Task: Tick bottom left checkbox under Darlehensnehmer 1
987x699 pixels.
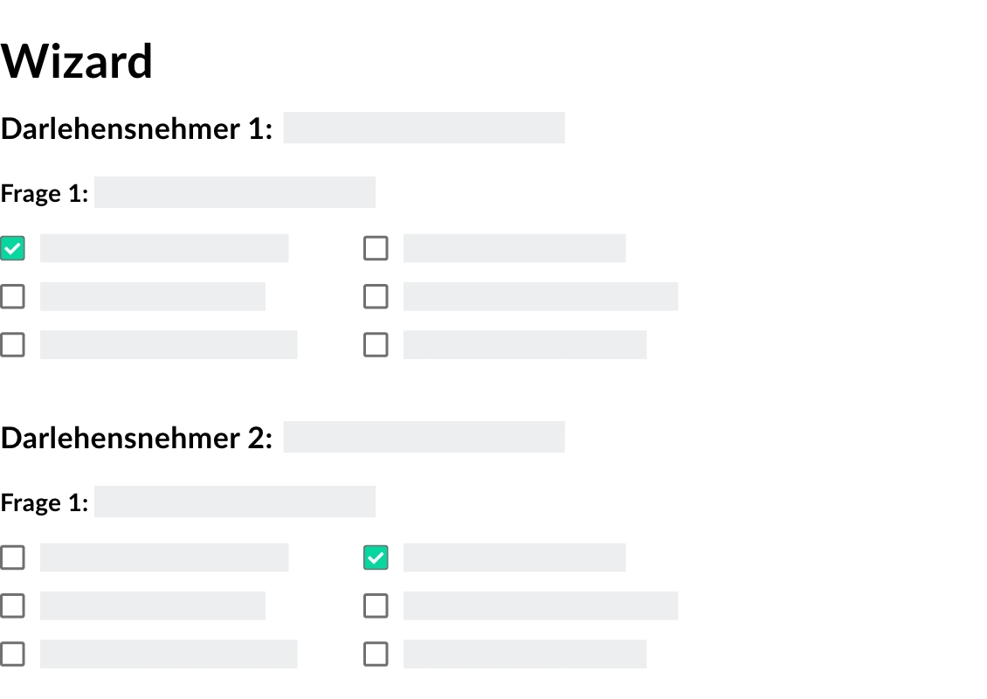Action: click(12, 344)
